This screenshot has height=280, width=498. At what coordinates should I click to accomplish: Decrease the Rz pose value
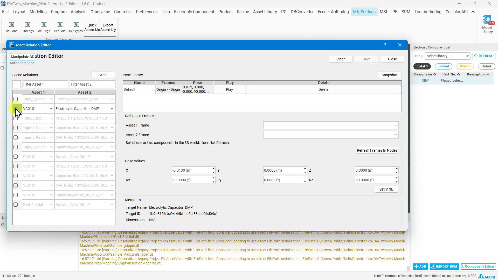[x=397, y=182]
